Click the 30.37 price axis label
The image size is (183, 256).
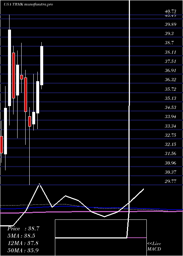[x=171, y=172]
